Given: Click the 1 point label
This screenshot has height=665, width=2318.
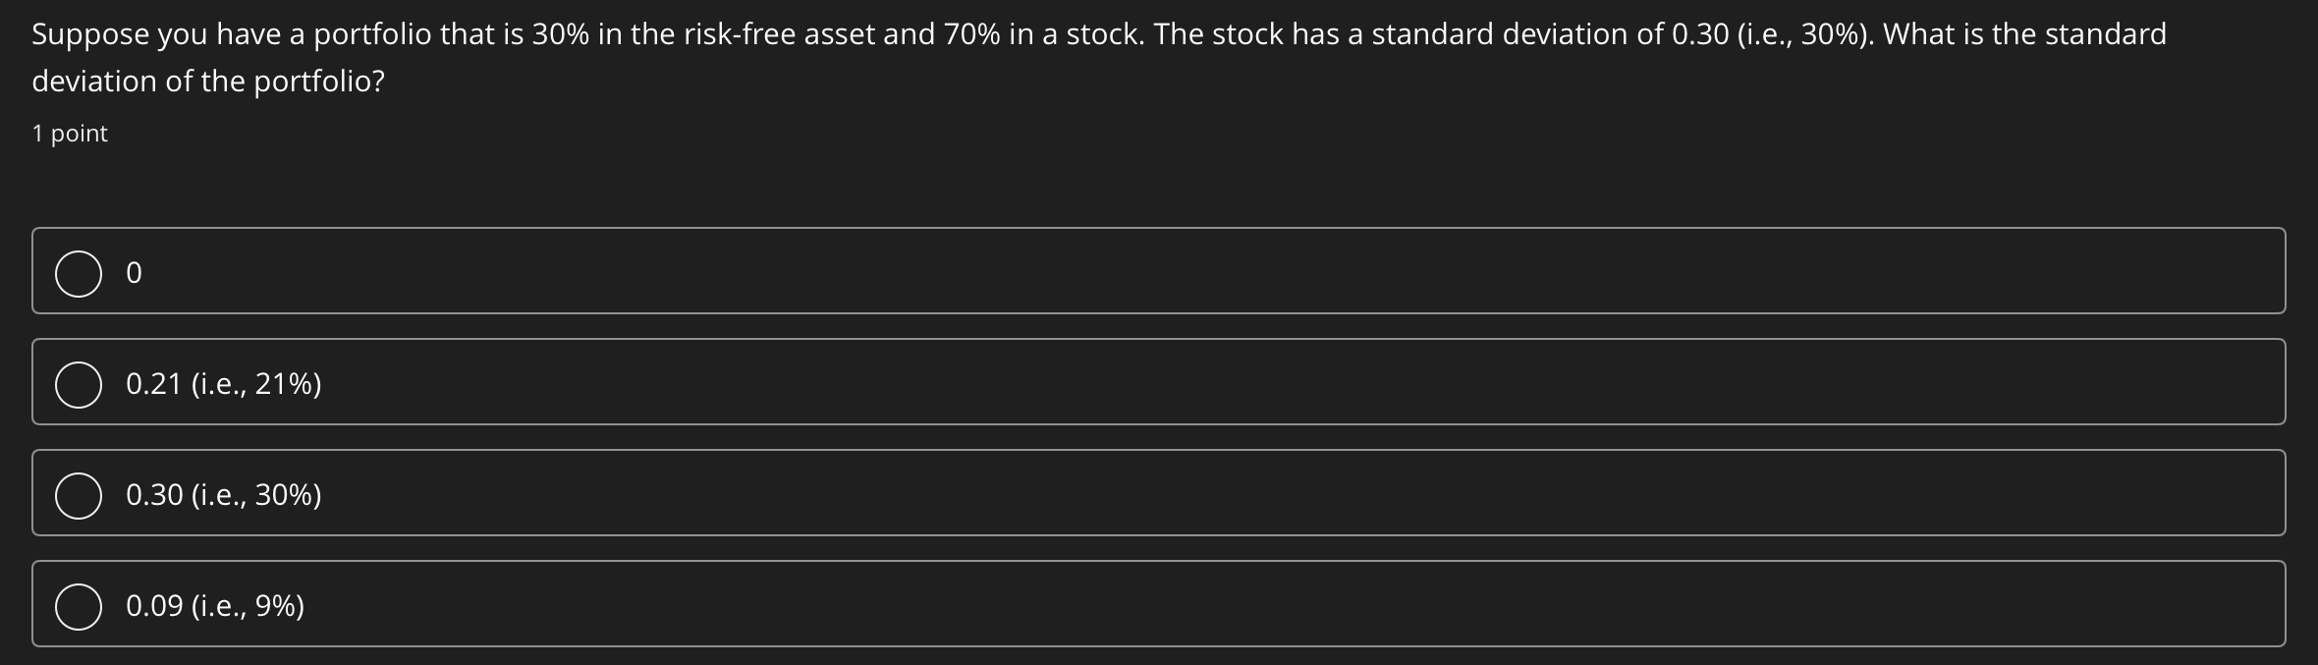Looking at the screenshot, I should coord(68,133).
